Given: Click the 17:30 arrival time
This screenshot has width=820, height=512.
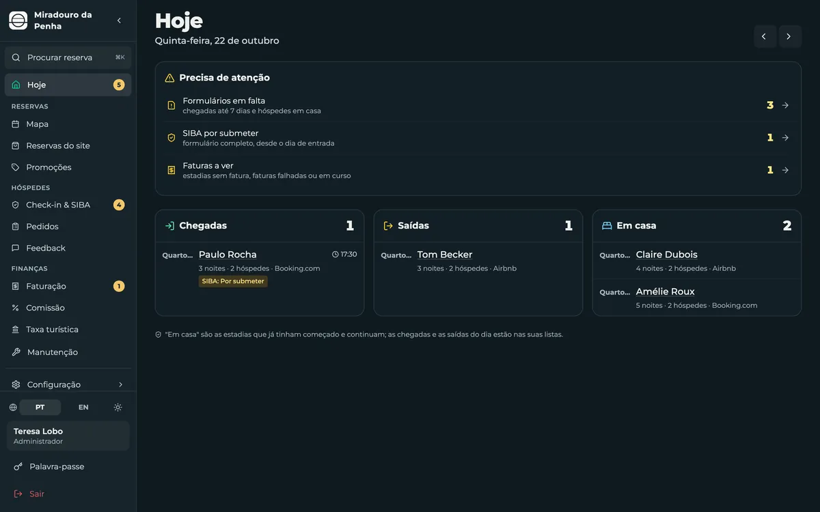Looking at the screenshot, I should [x=344, y=254].
